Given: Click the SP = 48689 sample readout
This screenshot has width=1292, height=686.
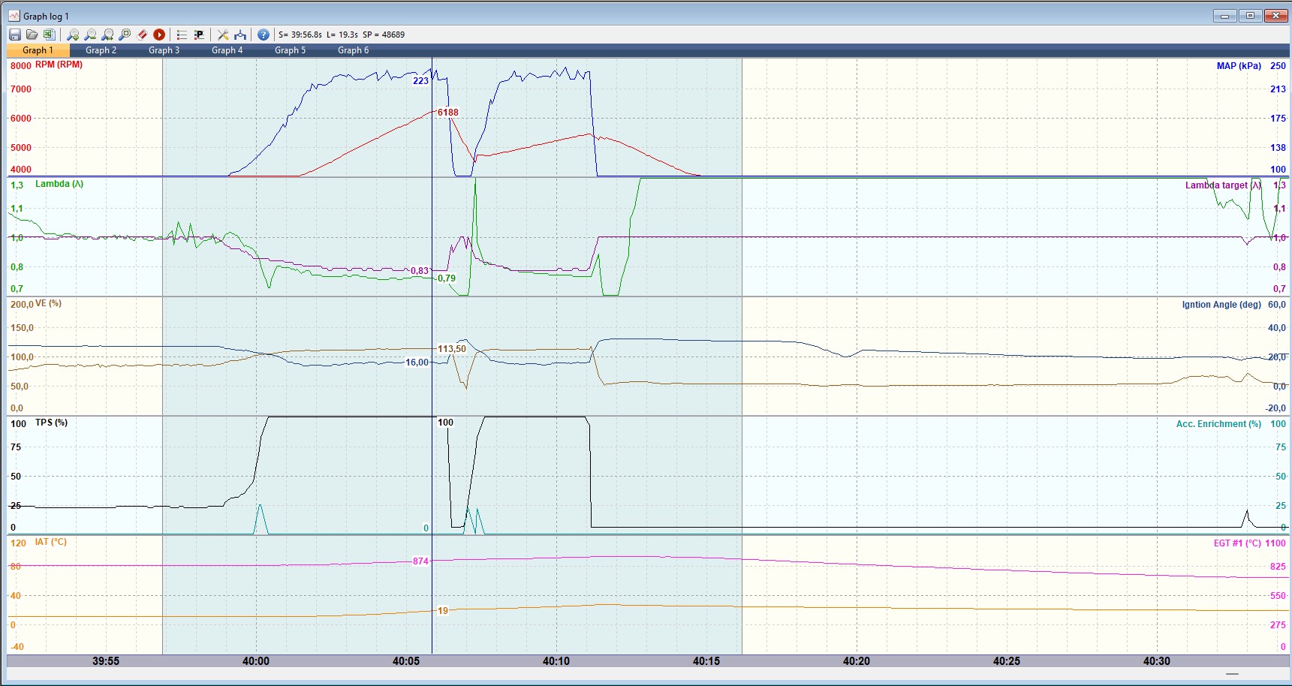Looking at the screenshot, I should click(384, 35).
